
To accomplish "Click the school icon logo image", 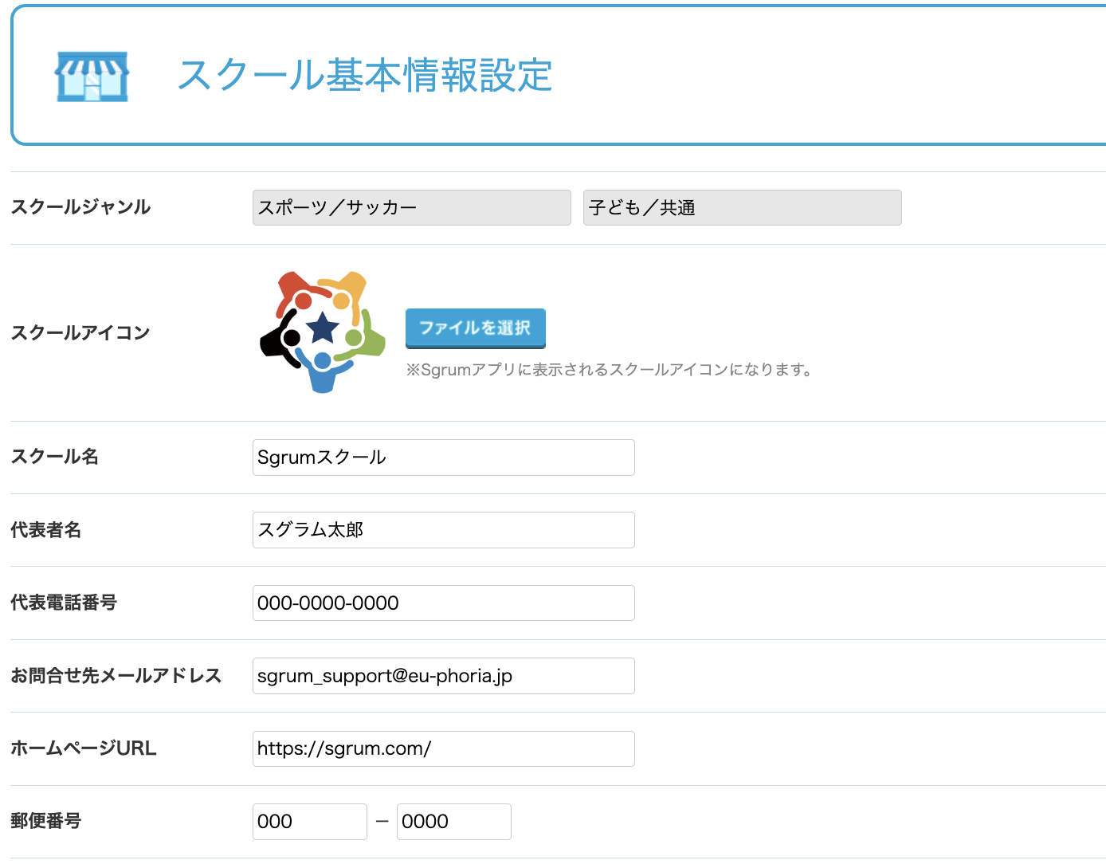I will [x=323, y=332].
